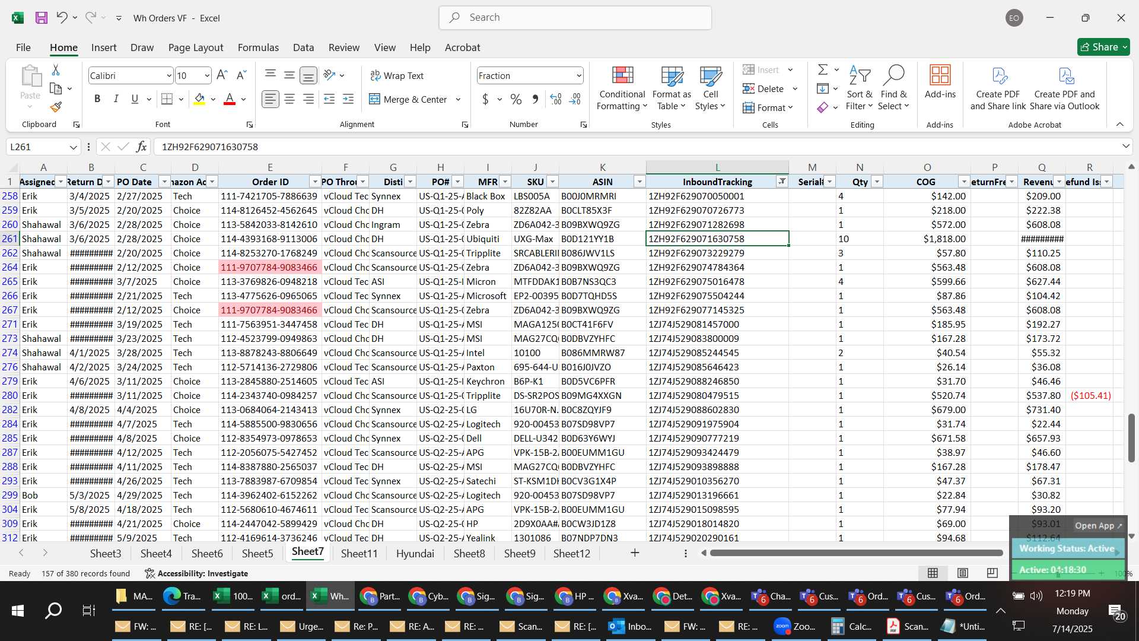Open Conditional Formatting menu
The image size is (1139, 641).
(622, 88)
